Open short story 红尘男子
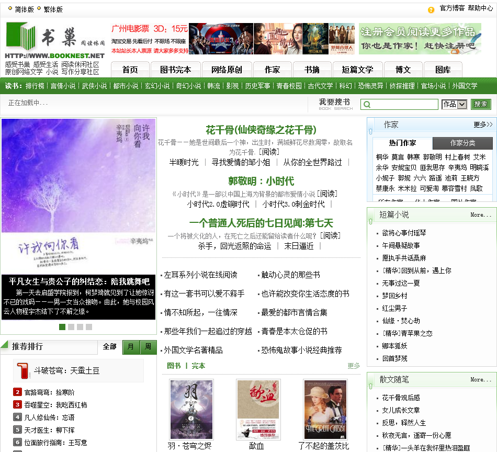 coord(394,308)
